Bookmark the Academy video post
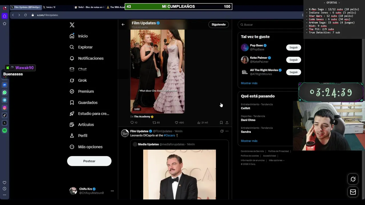Image resolution: width=365 pixels, height=205 pixels. coord(221,123)
